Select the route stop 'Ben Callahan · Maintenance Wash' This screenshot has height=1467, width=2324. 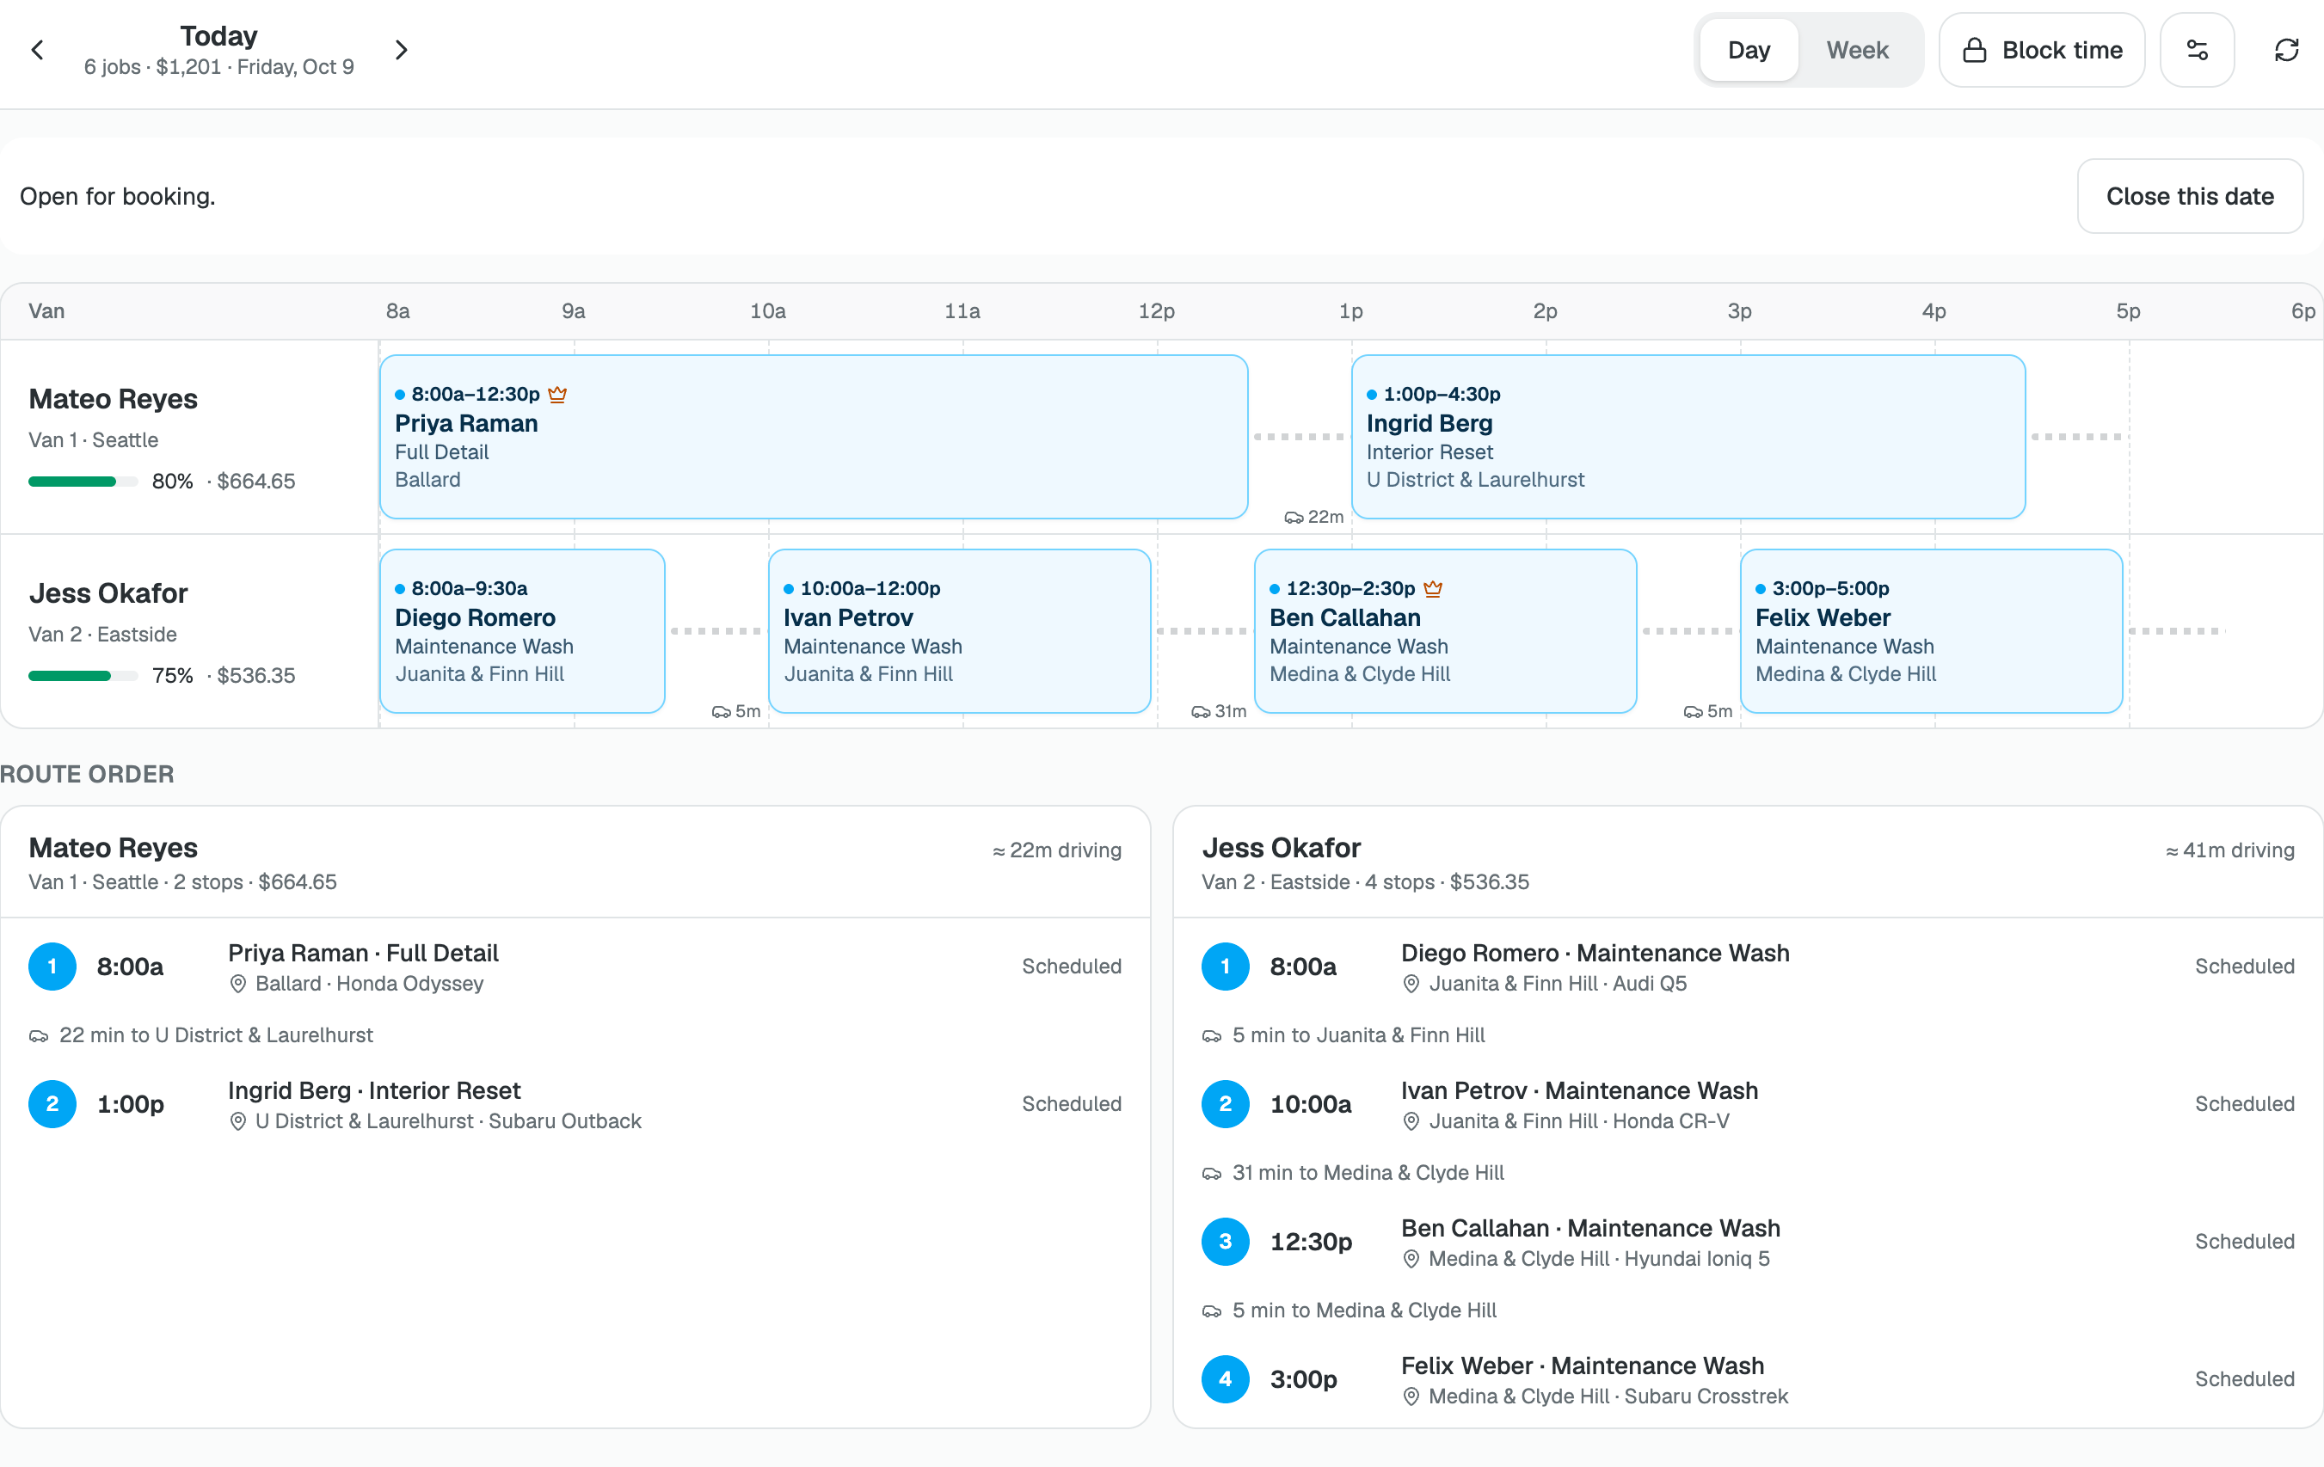1747,1242
